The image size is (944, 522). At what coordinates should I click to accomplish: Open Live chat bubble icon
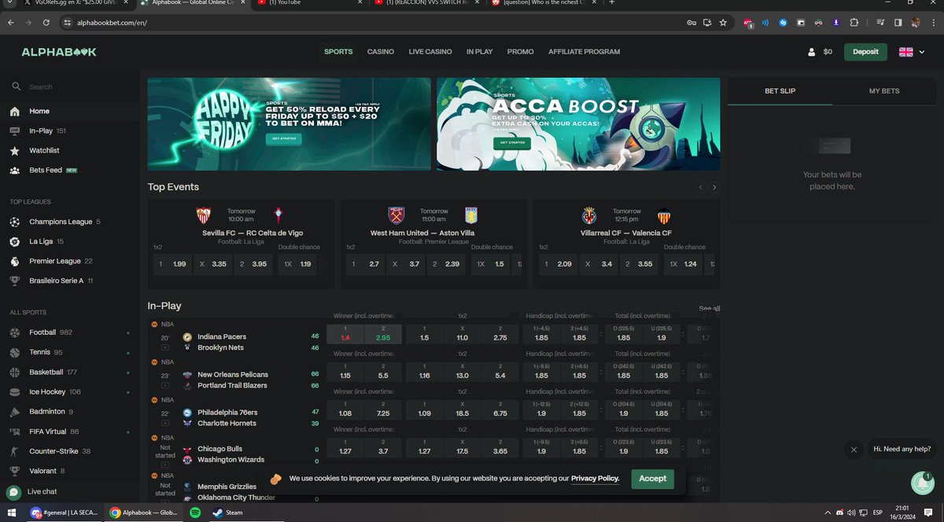[13, 492]
